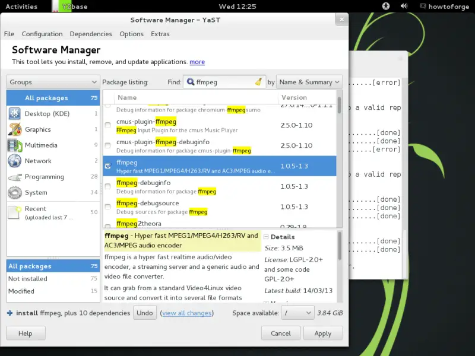The height and width of the screenshot is (356, 475).
Task: Click the chat icon beside howtoforge
Action: point(423,6)
